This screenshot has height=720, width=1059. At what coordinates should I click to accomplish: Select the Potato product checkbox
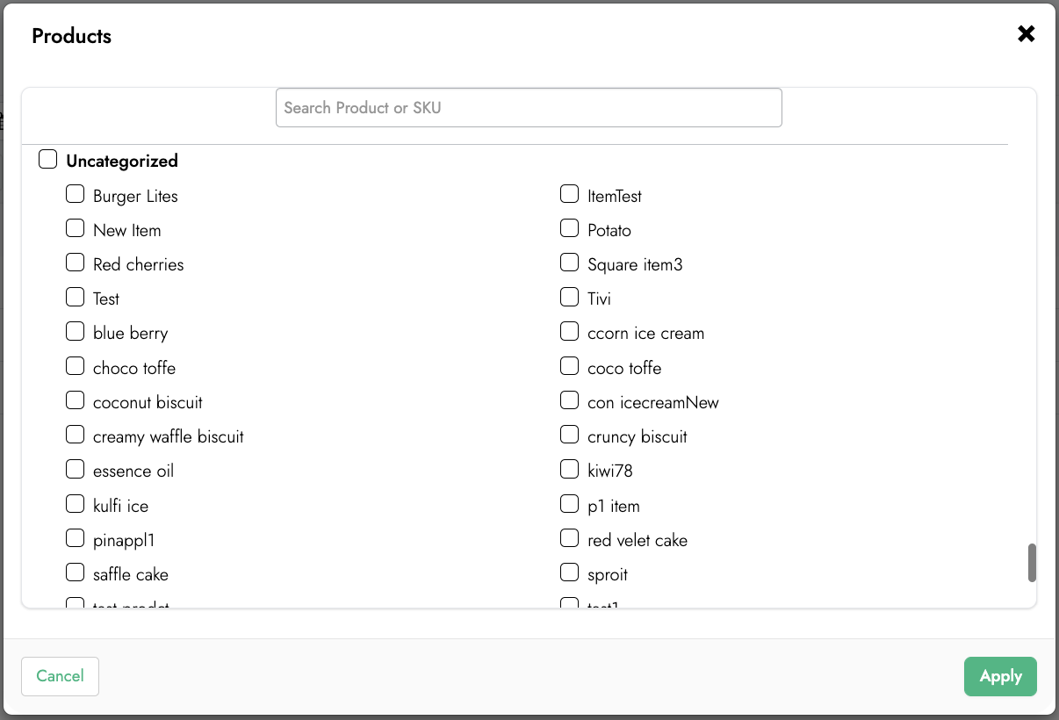pyautogui.click(x=570, y=228)
